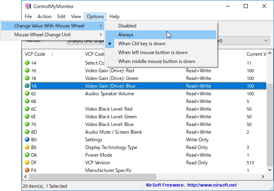Maximize the ControlMyMonitor window
The width and height of the screenshot is (274, 191).
(246, 6)
